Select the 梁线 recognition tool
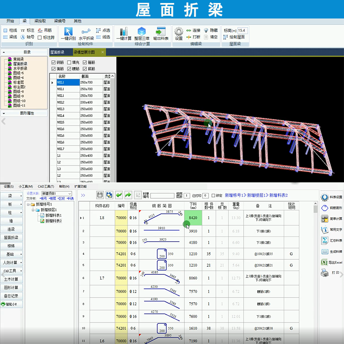Image resolution: width=344 pixels, height=344 pixels. [10, 37]
